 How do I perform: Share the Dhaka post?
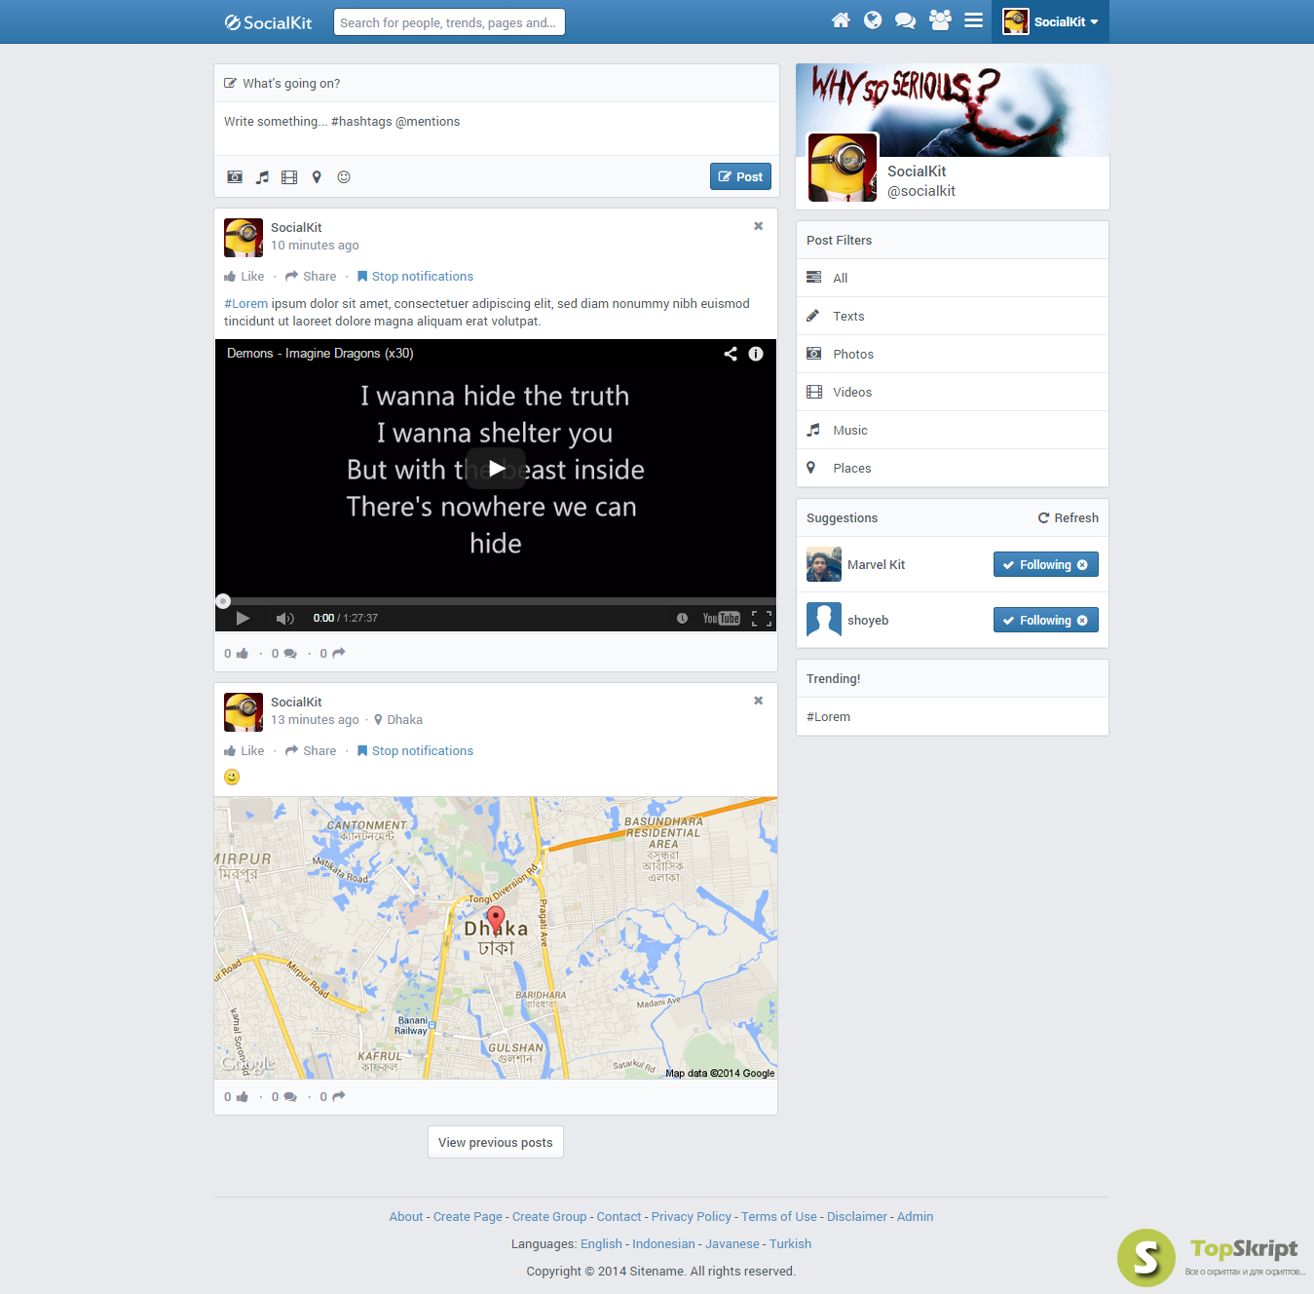click(x=311, y=751)
